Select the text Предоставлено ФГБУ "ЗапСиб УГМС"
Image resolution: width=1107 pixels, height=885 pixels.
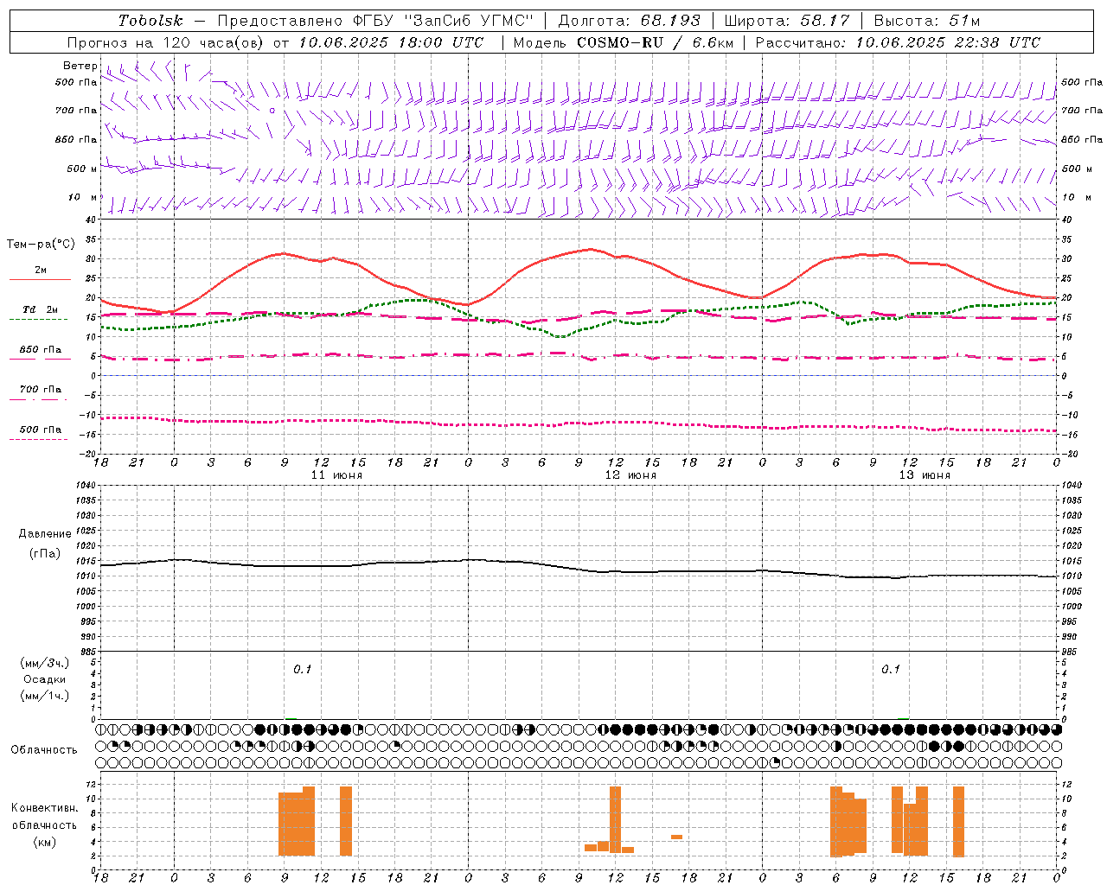pyautogui.click(x=376, y=21)
